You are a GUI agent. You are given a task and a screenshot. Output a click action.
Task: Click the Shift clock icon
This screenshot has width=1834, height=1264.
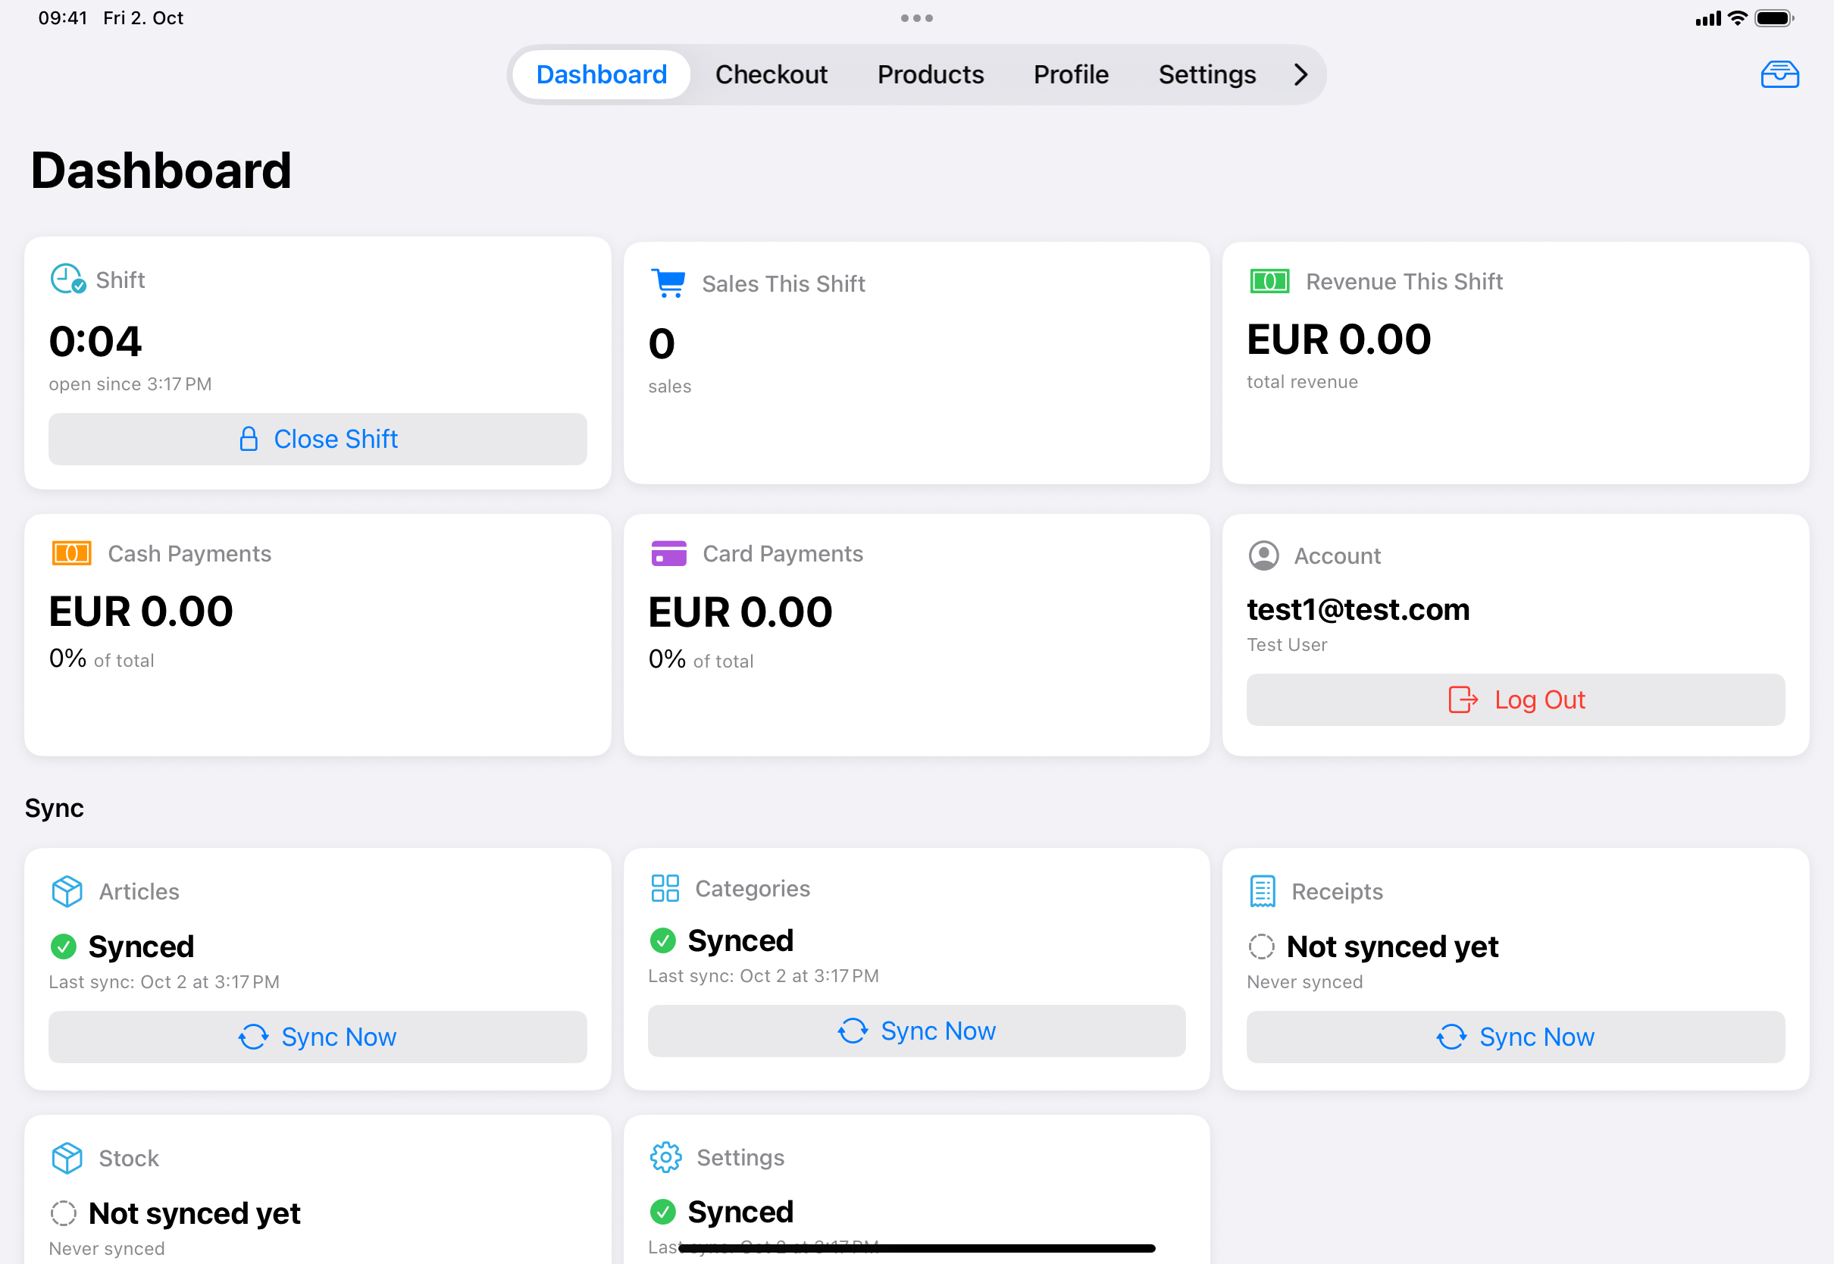pos(67,279)
